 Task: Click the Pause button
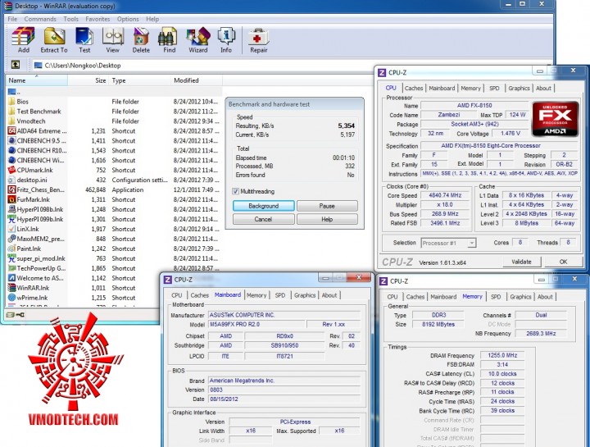coord(327,206)
